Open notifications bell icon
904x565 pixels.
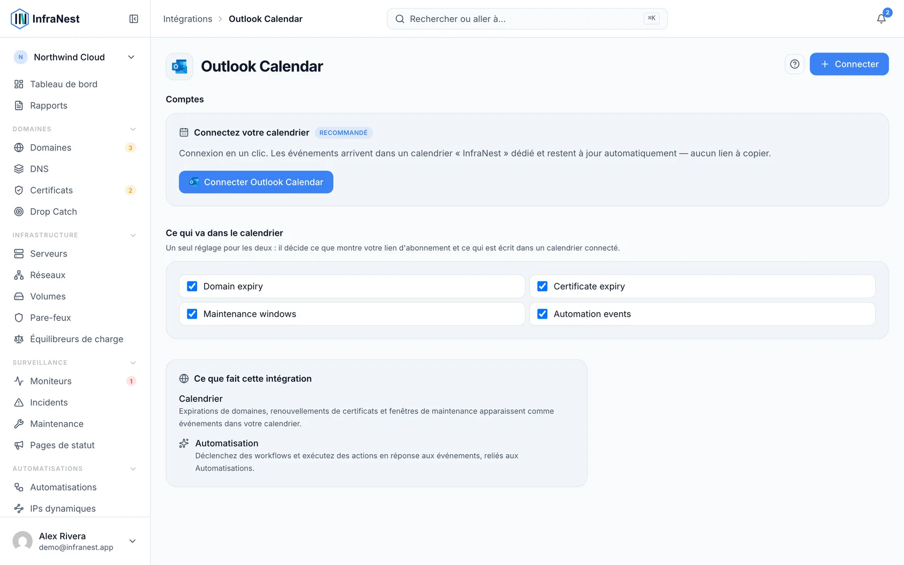click(881, 19)
